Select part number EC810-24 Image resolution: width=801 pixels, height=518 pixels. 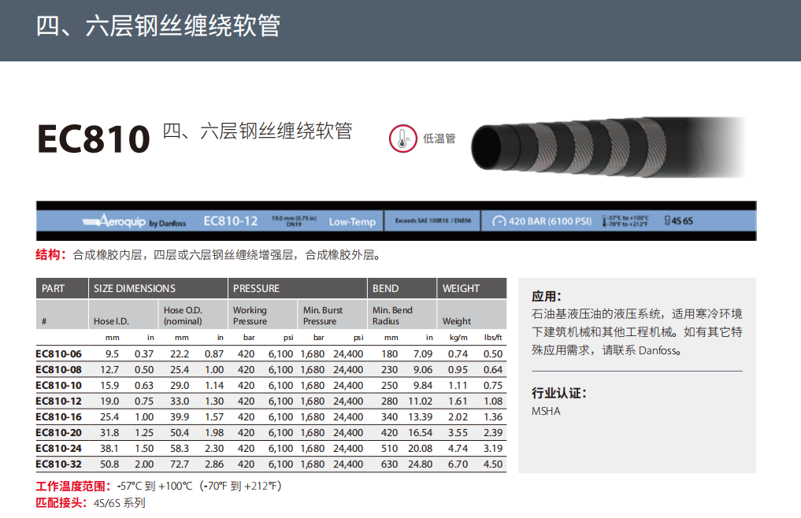pos(59,448)
